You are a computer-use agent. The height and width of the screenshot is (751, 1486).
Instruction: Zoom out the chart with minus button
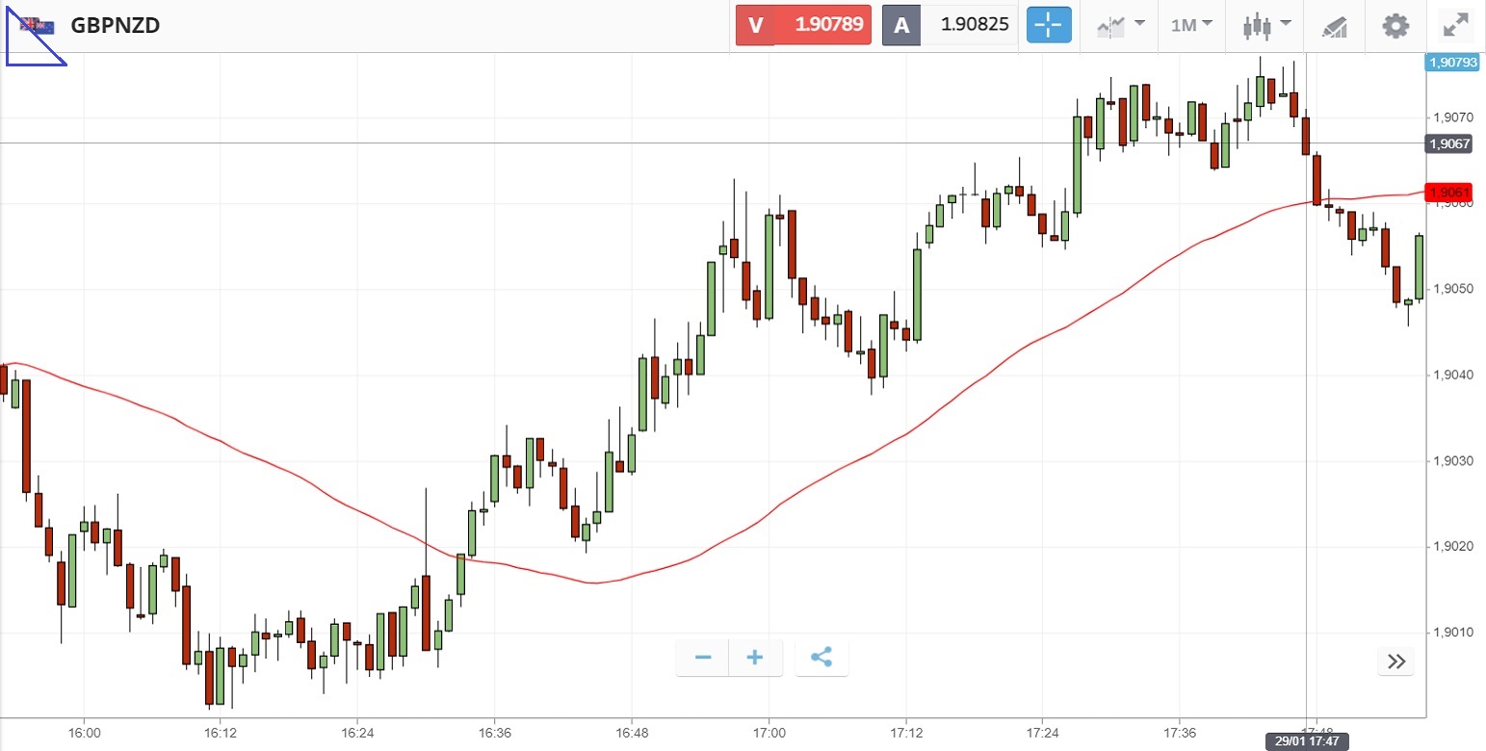pyautogui.click(x=703, y=658)
